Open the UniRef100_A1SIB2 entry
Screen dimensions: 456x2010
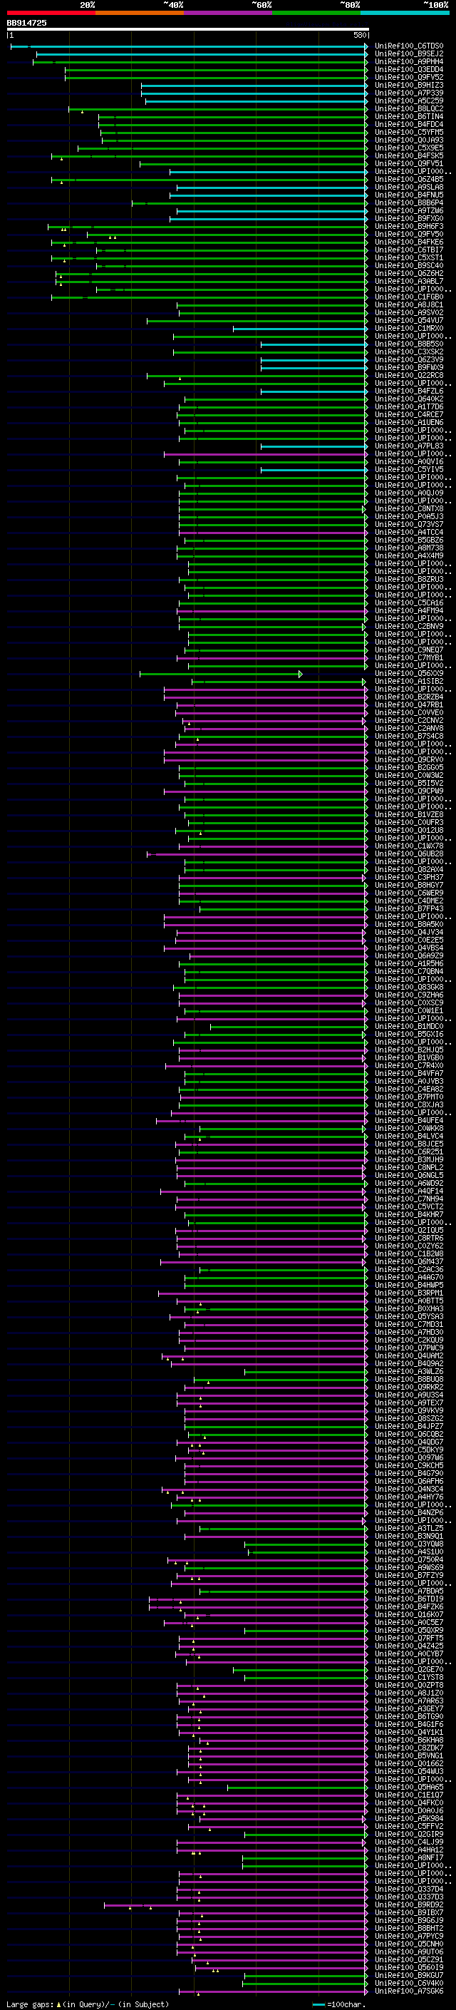[x=409, y=681]
